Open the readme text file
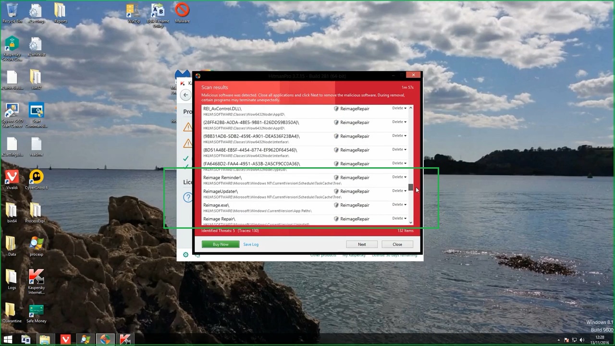The height and width of the screenshot is (346, 615). (36, 147)
